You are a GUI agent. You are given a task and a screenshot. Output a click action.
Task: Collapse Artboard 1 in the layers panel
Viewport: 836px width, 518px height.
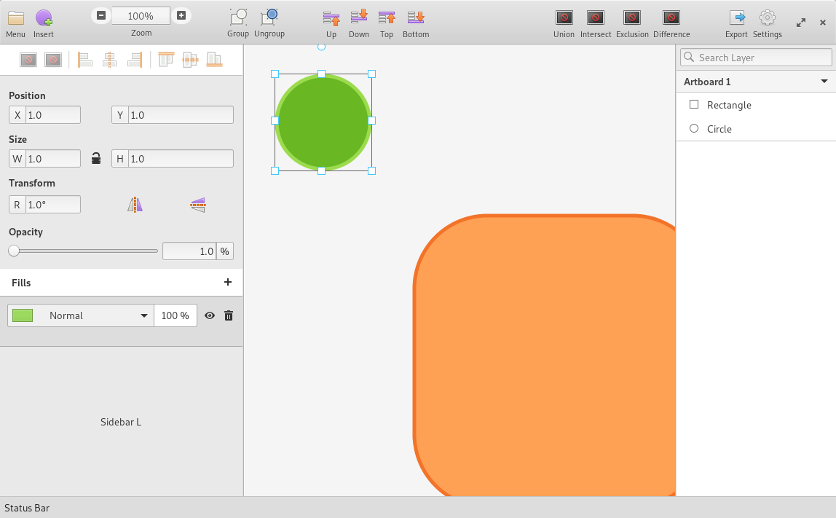(824, 82)
